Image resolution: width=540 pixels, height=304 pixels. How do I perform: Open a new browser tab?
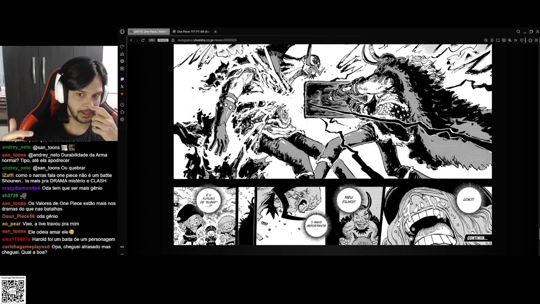point(215,32)
